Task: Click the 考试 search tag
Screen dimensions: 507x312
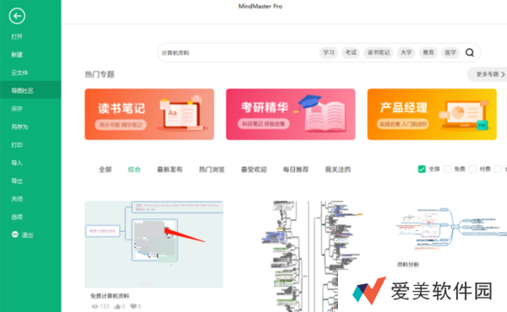Action: [351, 52]
